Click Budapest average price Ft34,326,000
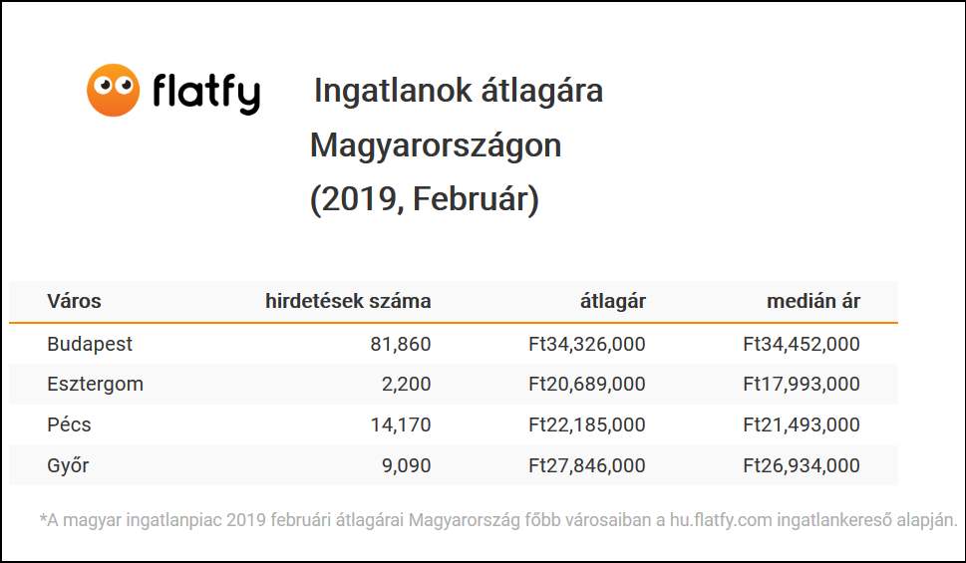Viewport: 966px width, 563px height. tap(587, 344)
